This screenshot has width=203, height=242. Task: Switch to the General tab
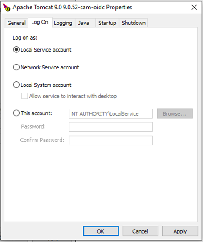coord(16,23)
